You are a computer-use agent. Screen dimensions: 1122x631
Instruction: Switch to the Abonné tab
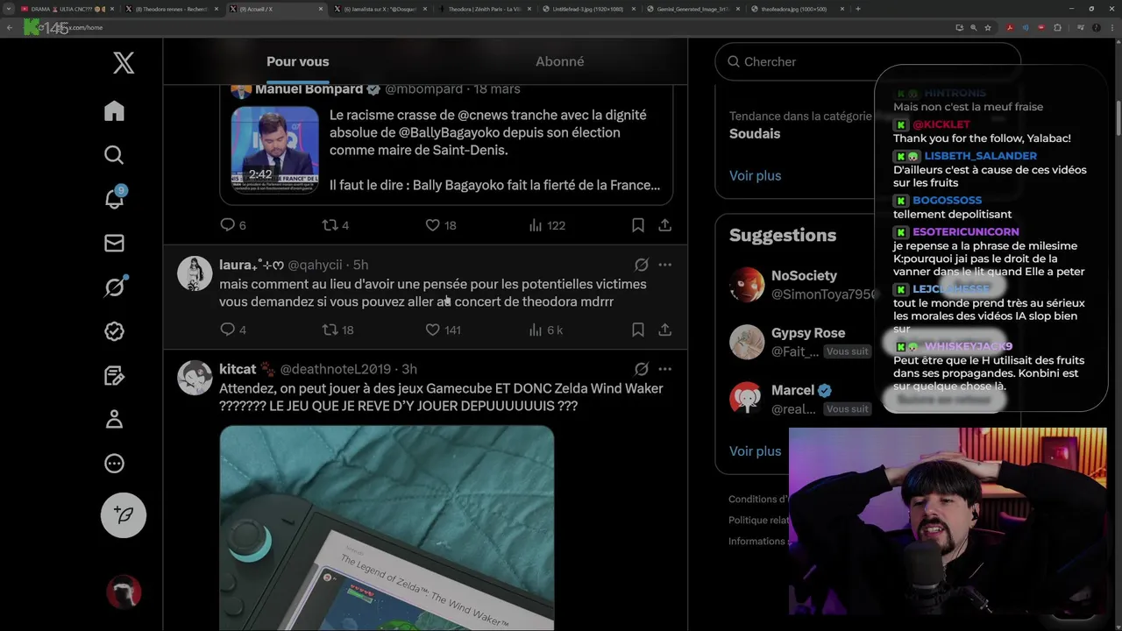pos(559,61)
